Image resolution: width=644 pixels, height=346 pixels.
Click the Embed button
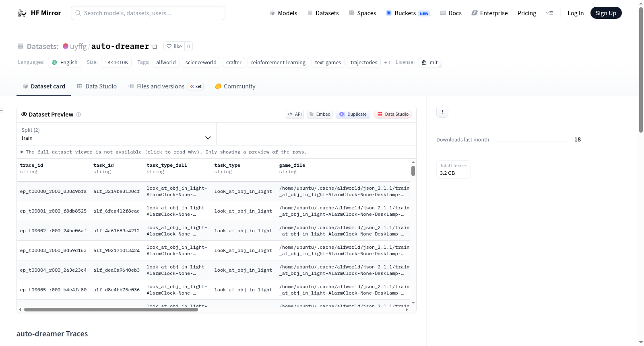pos(320,114)
